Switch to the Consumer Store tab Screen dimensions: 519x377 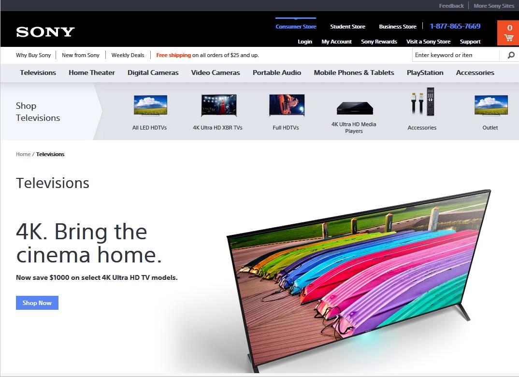pyautogui.click(x=296, y=27)
